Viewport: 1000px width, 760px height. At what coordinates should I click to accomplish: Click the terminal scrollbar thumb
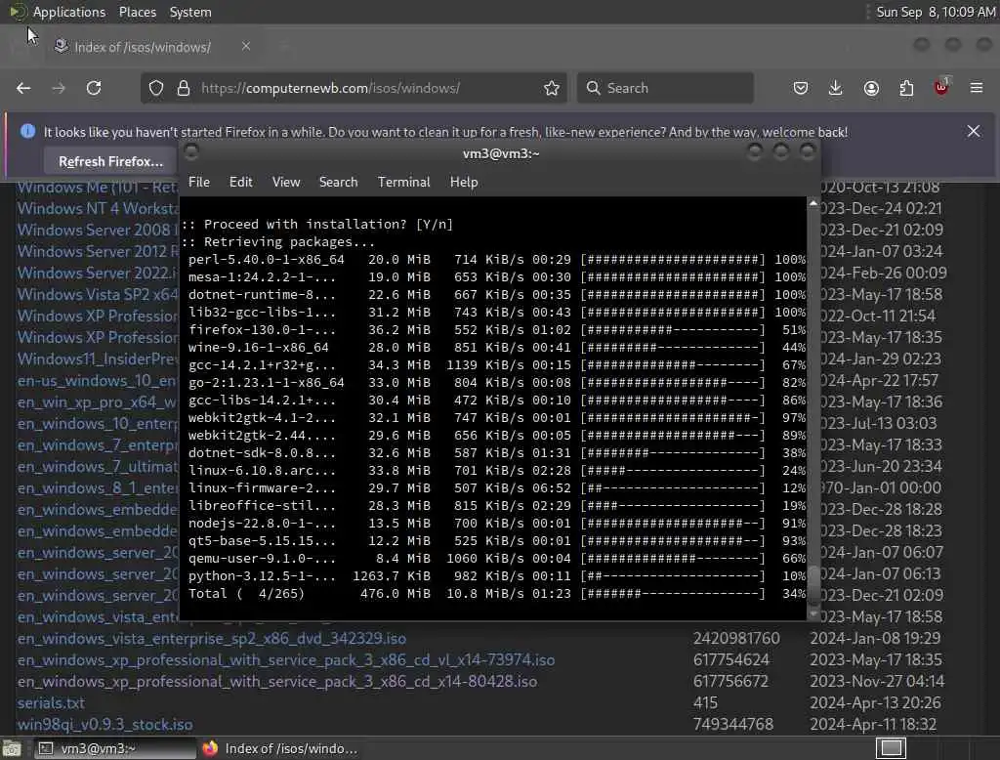(x=813, y=584)
